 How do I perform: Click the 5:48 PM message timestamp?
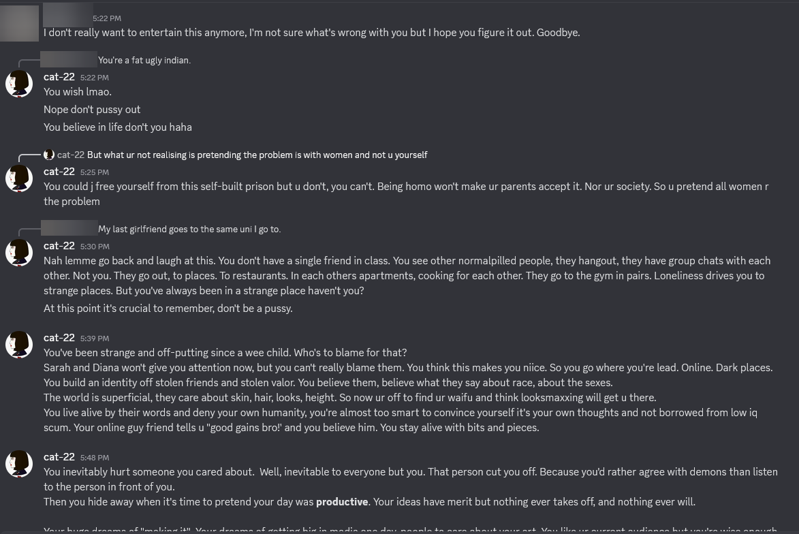point(95,458)
